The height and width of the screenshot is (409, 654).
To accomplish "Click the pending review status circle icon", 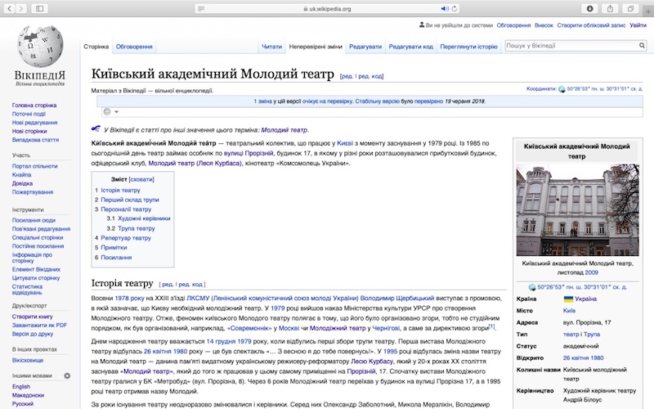I will (x=107, y=111).
